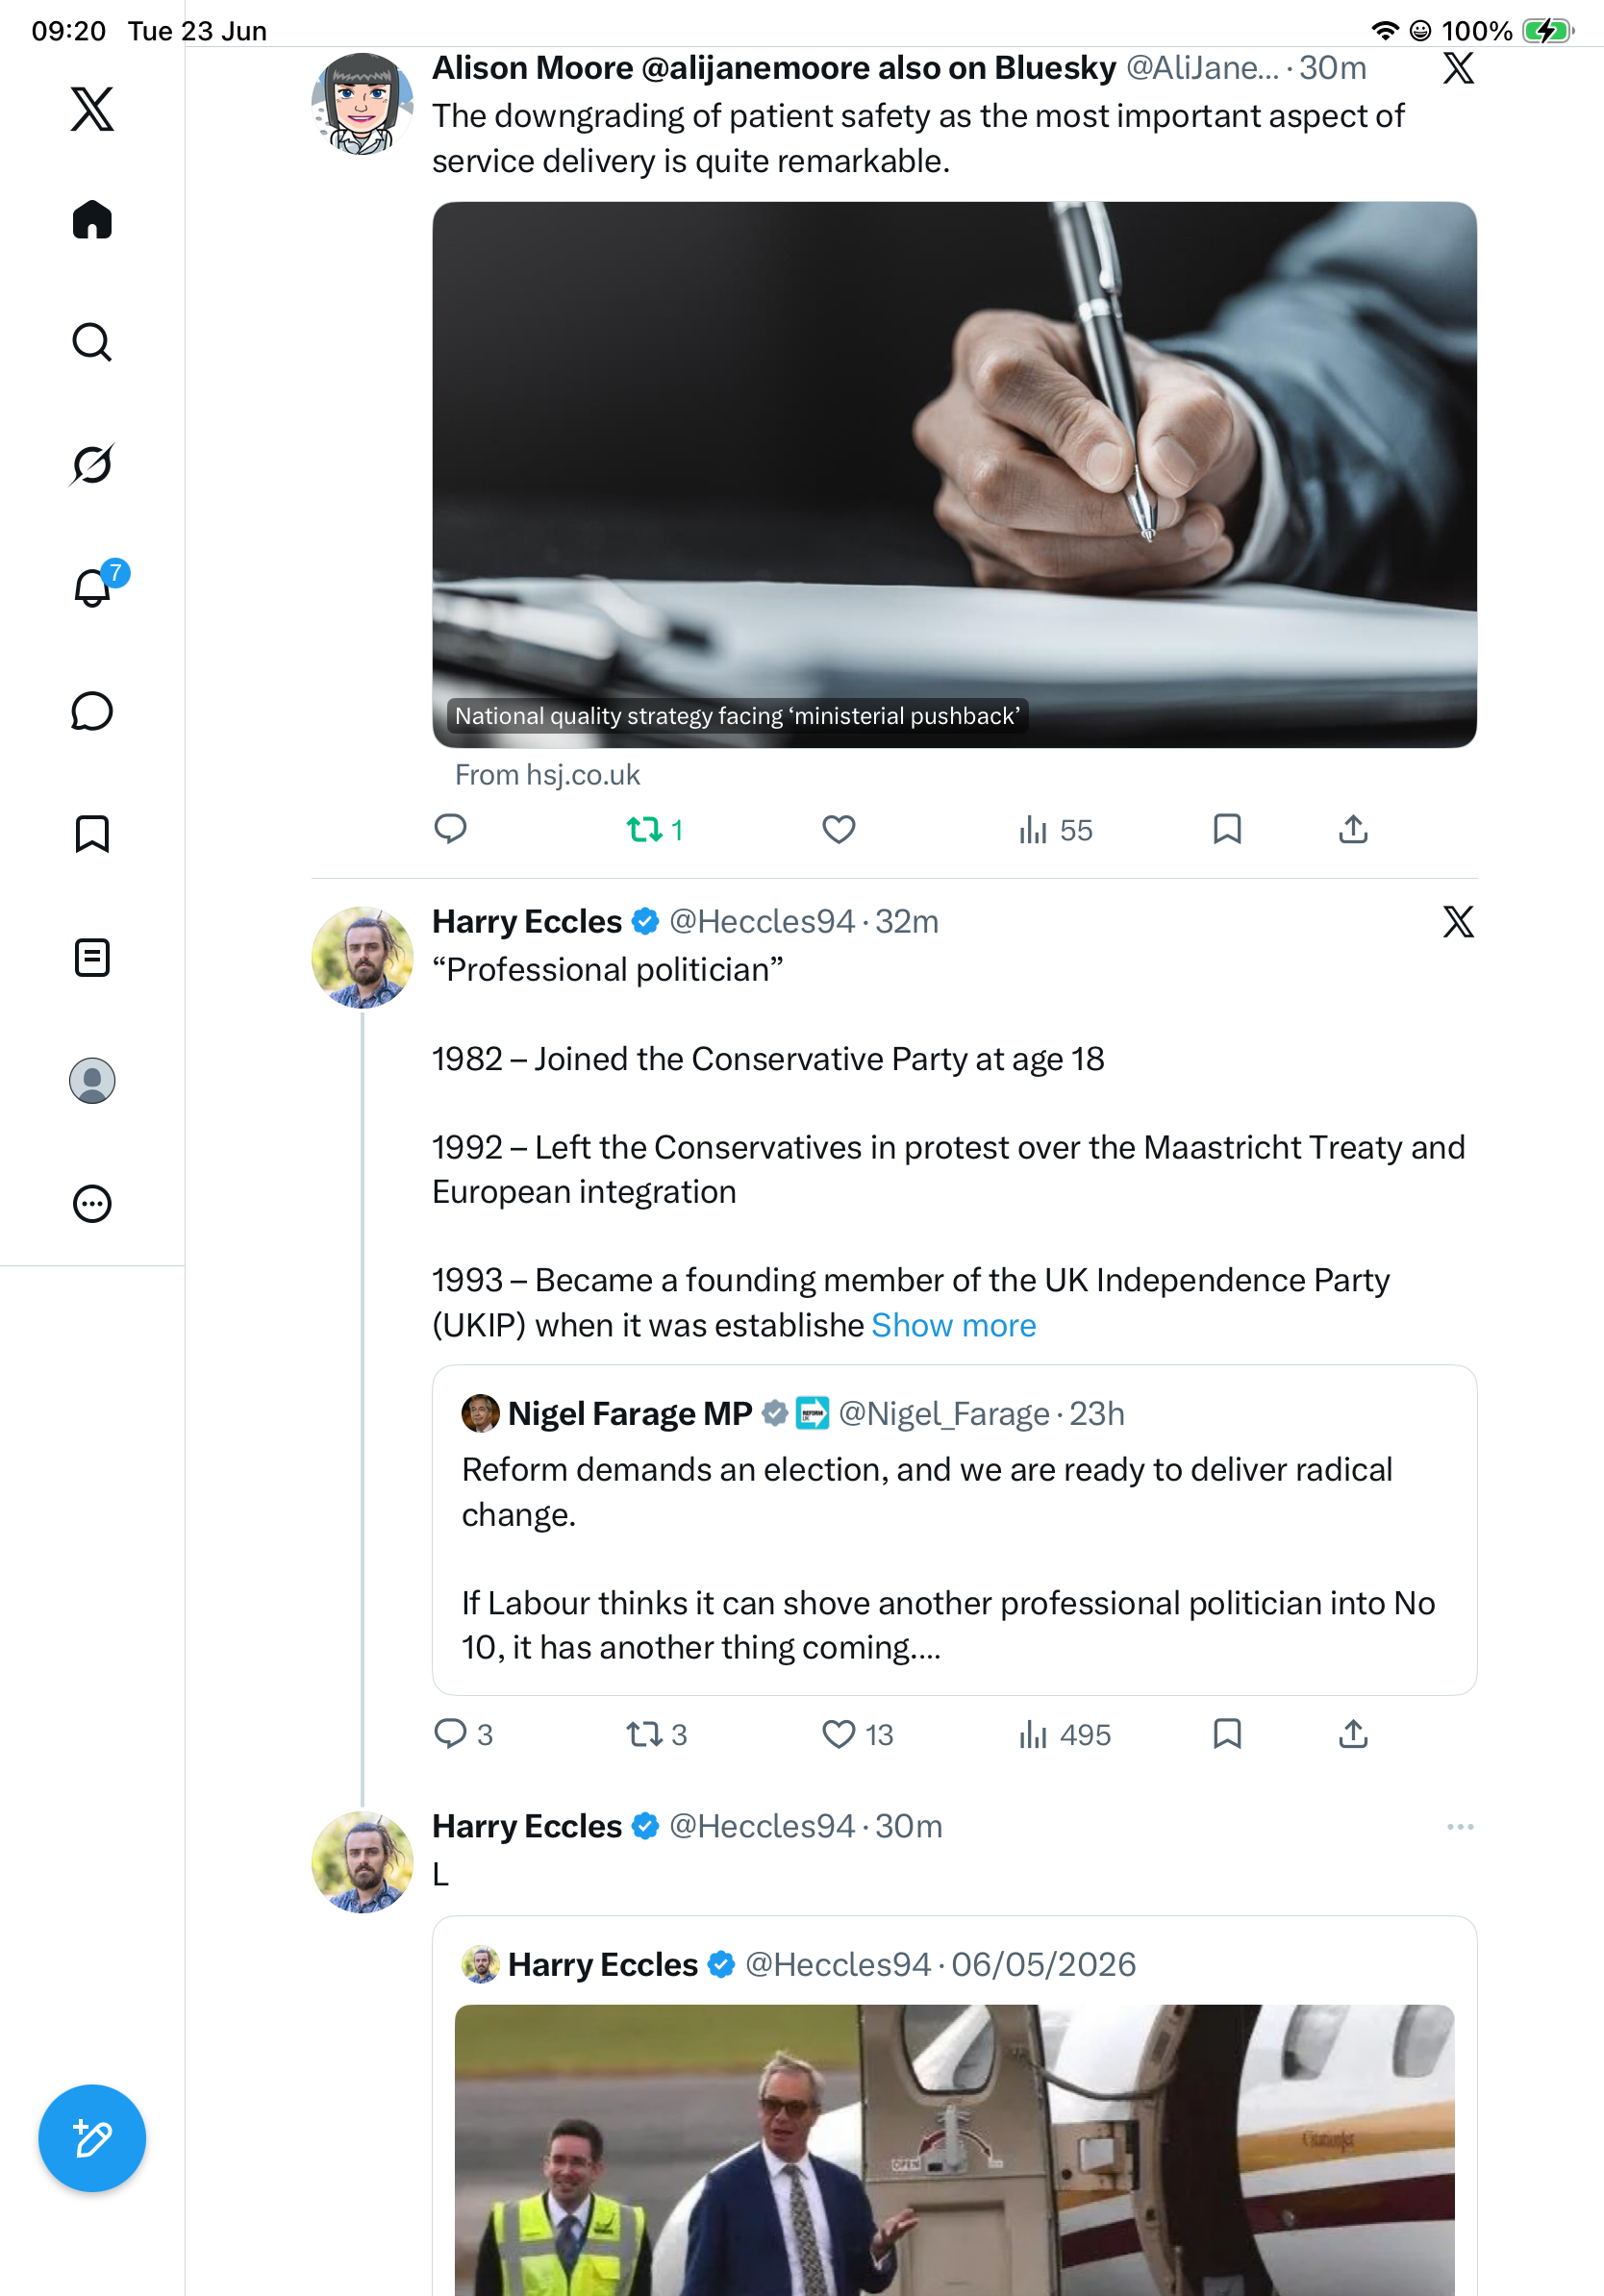Open Grok from the sidebar
The image size is (1604, 2296).
pyautogui.click(x=92, y=464)
